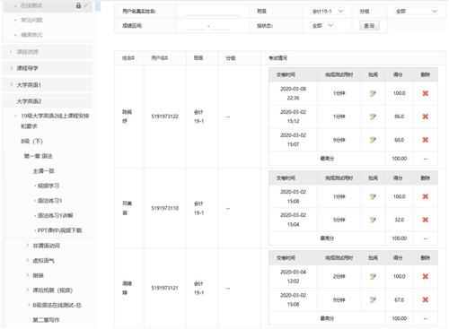
Task: Delete the 2020-03-08 22:36 exam attempt
Action: (425, 93)
